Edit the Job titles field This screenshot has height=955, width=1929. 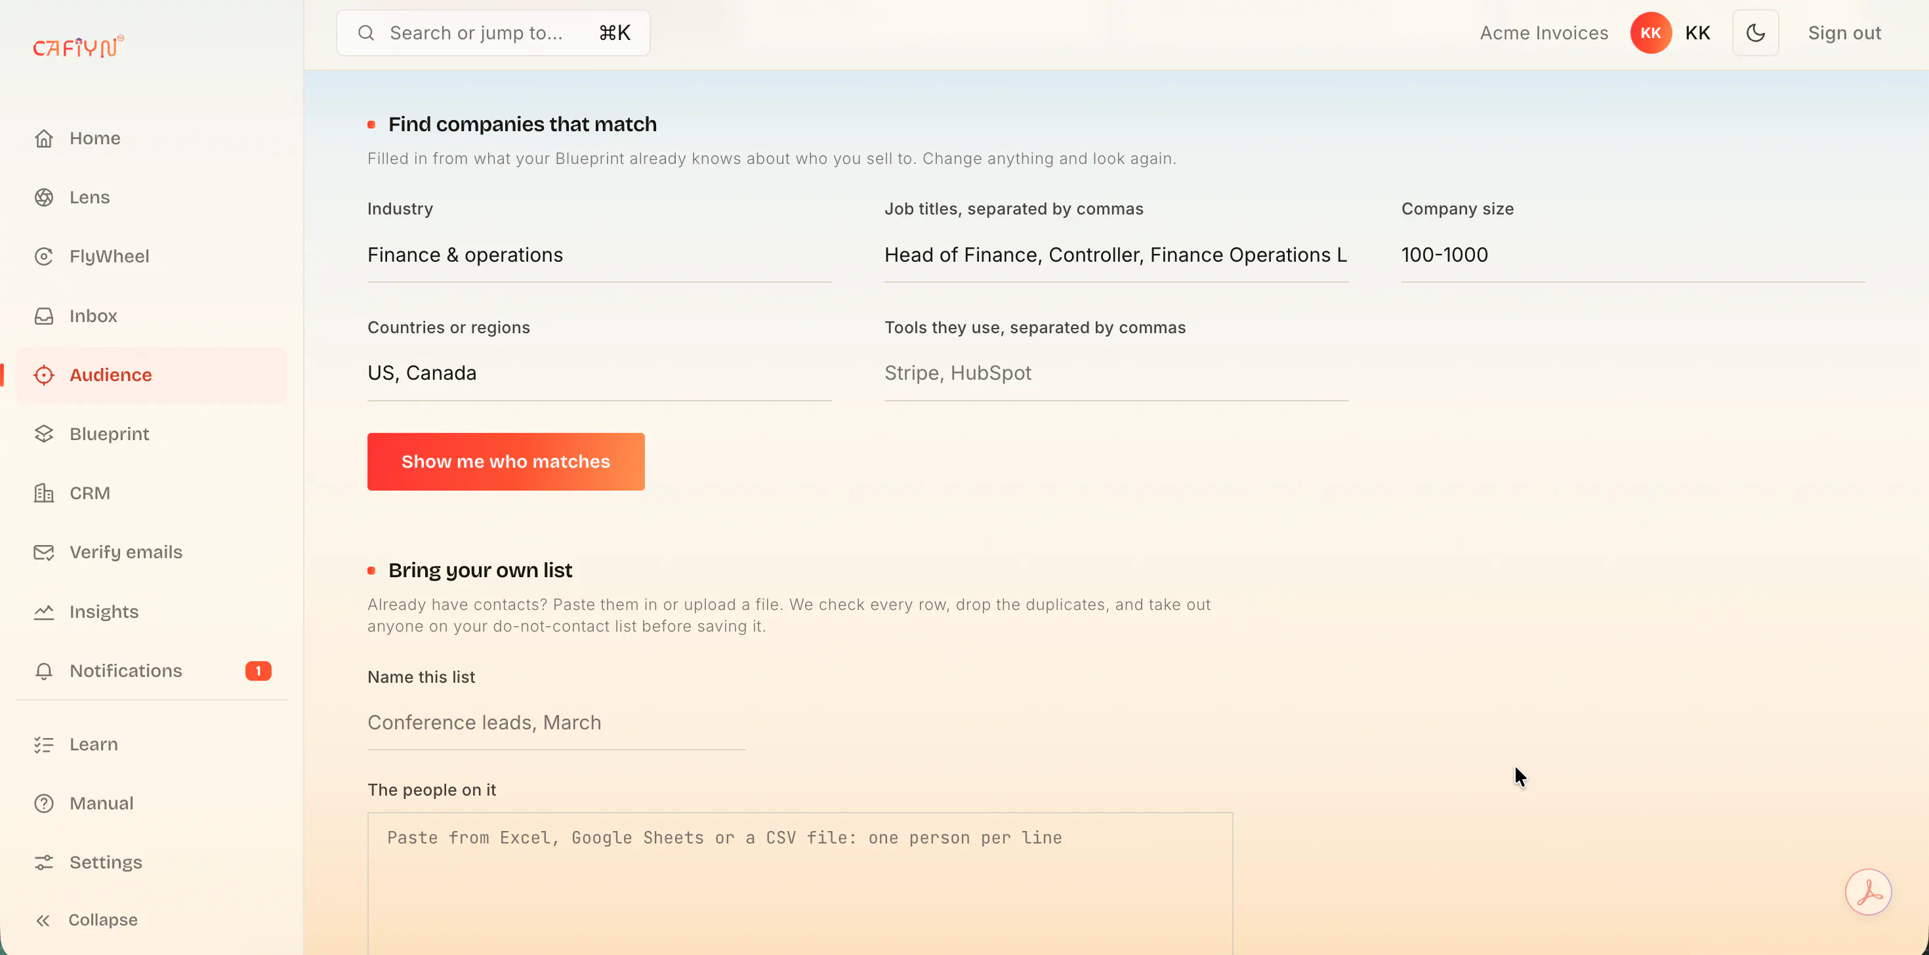point(1116,255)
